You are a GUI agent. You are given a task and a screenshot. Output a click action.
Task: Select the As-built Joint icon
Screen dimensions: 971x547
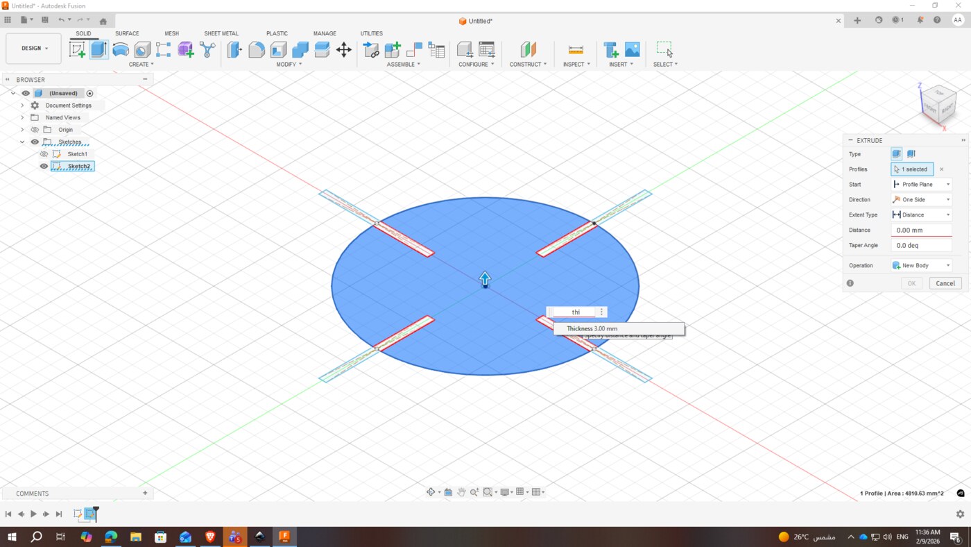(x=414, y=49)
